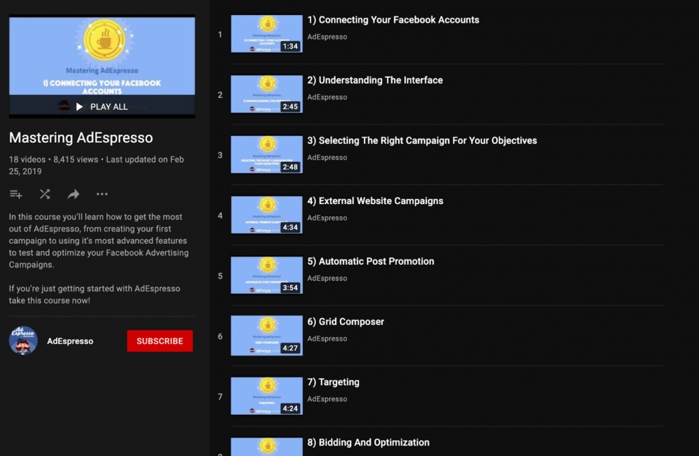Click the playlist description starting 'In this course'
Image resolution: width=699 pixels, height=456 pixels.
click(98, 241)
